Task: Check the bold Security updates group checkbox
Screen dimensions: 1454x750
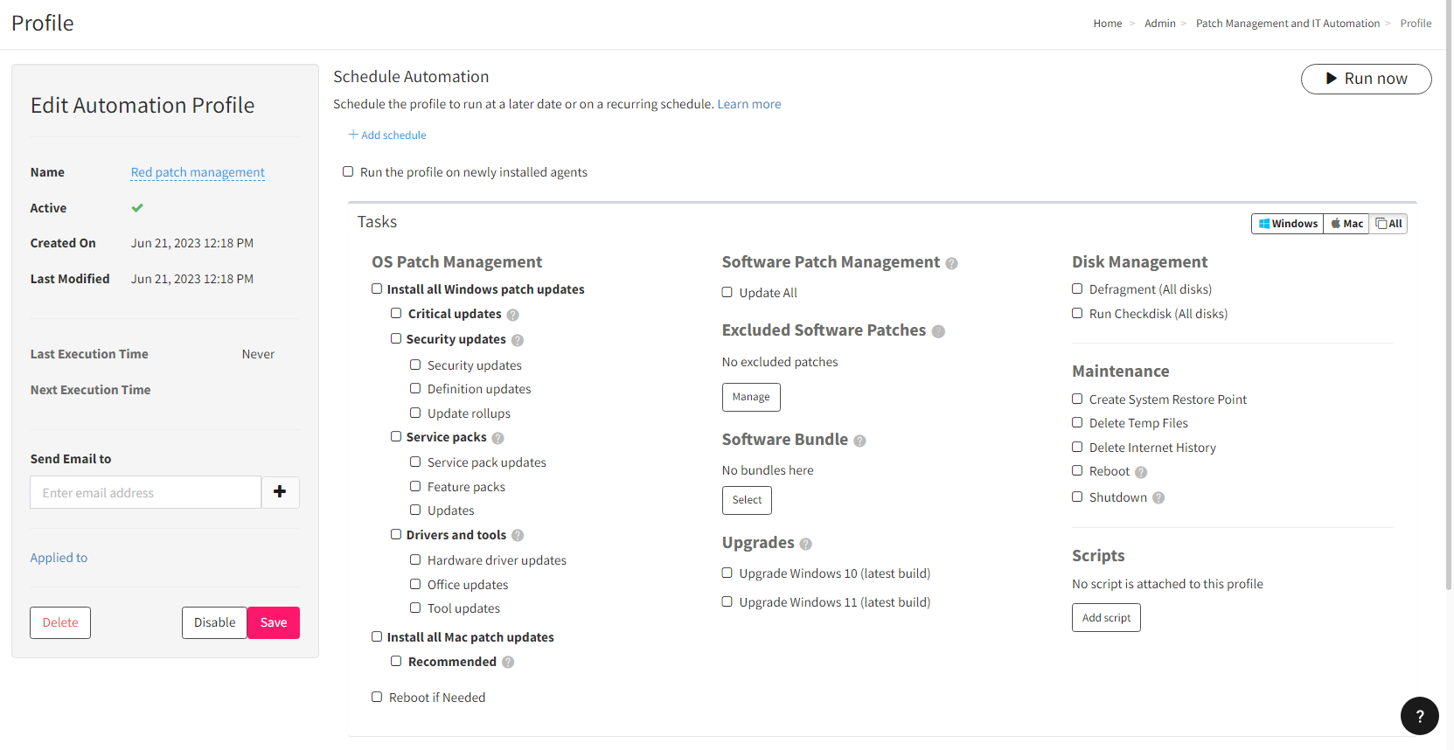Action: coord(396,338)
